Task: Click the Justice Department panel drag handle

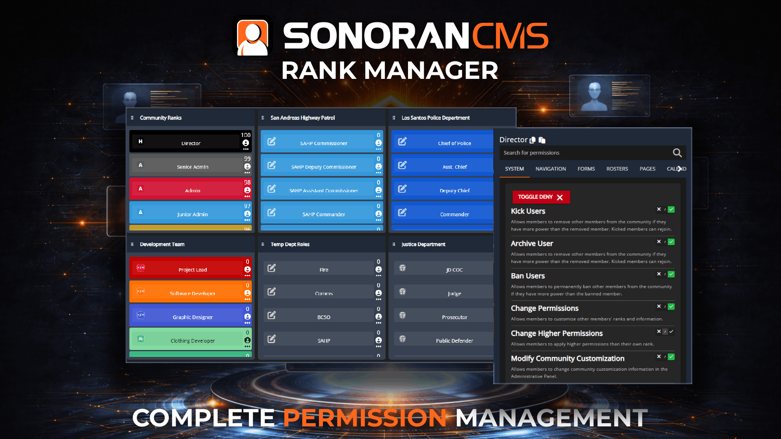Action: (394, 244)
